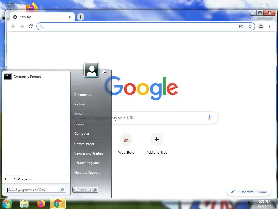Open Devices and Printers
278x209 pixels.
click(x=89, y=153)
